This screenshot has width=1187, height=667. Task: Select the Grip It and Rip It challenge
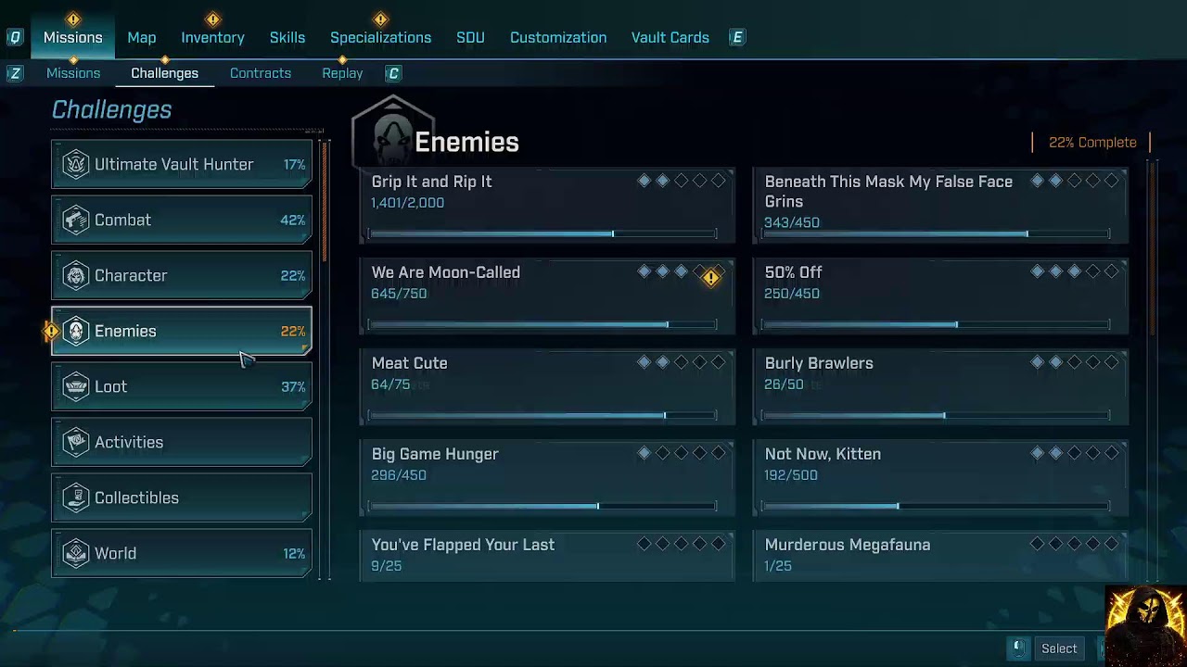(547, 205)
